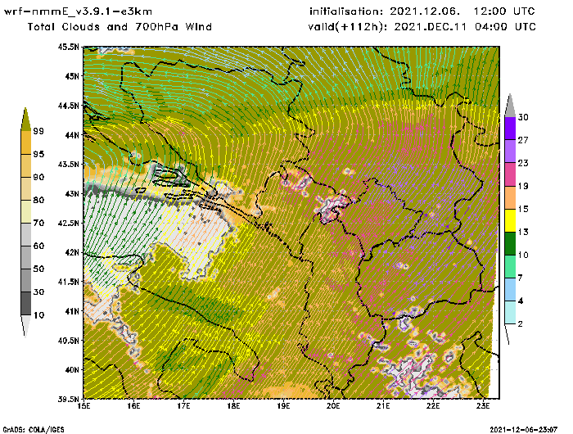Click the cloud legend swatch between 80 and 90

click(x=26, y=188)
